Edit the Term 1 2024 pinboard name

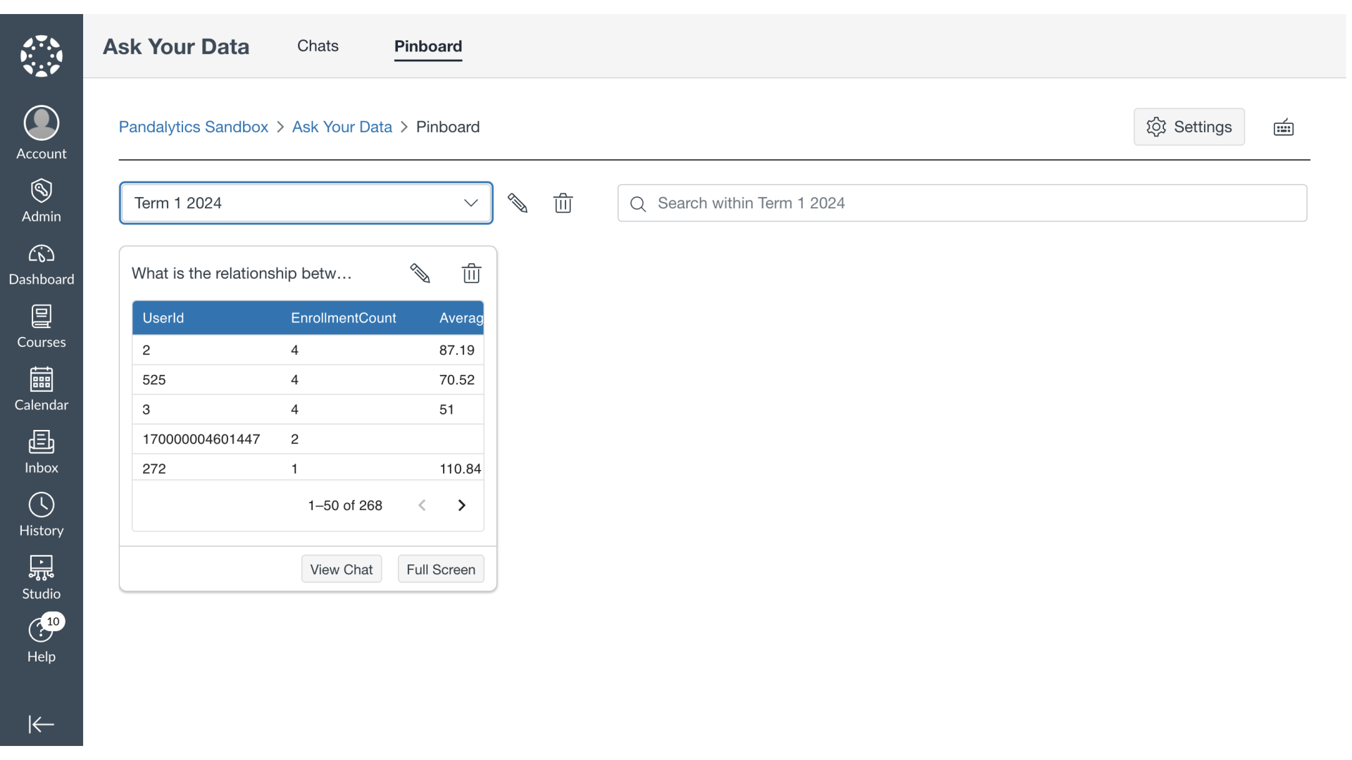(x=518, y=203)
